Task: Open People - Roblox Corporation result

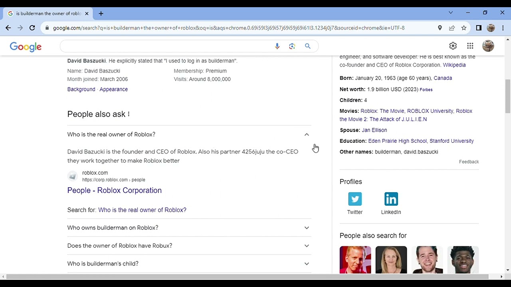Action: (114, 191)
